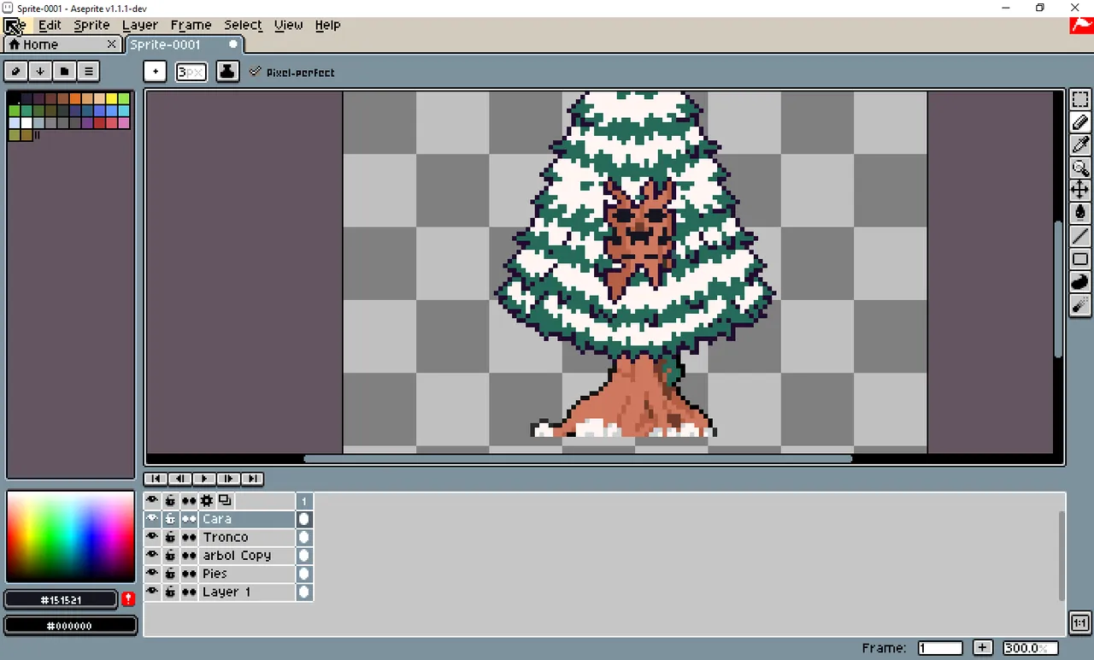The width and height of the screenshot is (1094, 660).
Task: Play the animation
Action: pyautogui.click(x=203, y=479)
